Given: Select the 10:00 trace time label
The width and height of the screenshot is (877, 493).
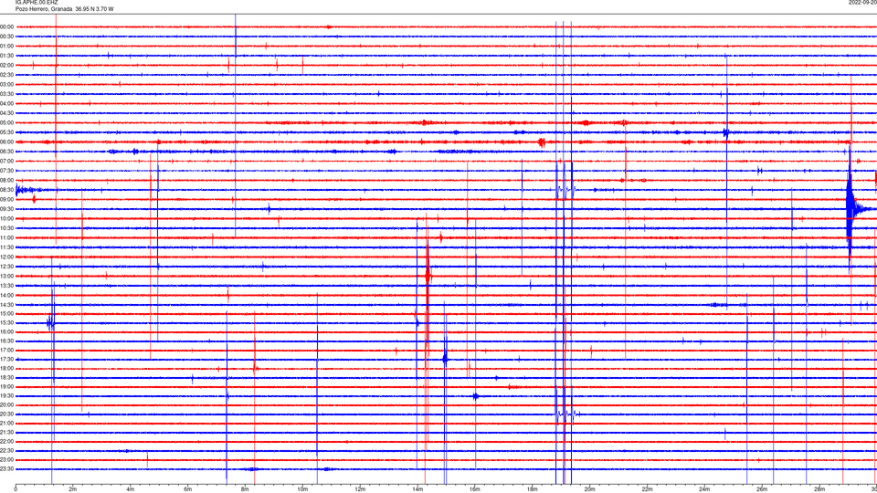Looking at the screenshot, I should click(x=6, y=219).
